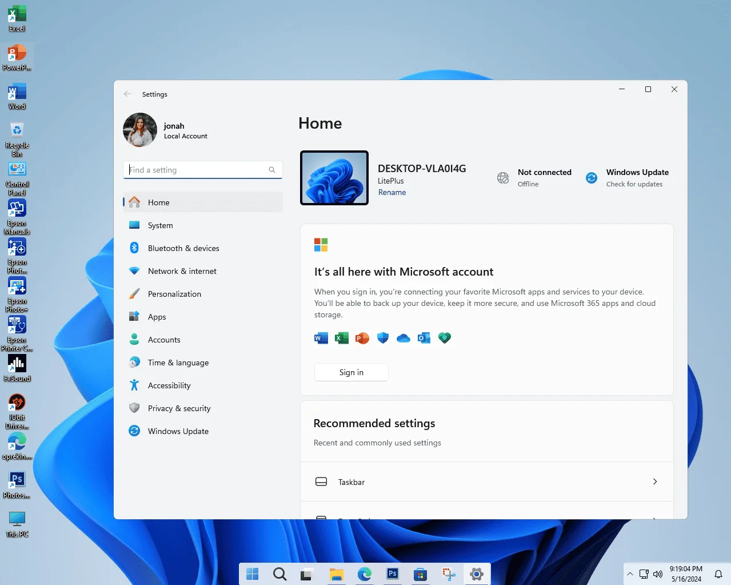Open Microsoft Store from the taskbar
The width and height of the screenshot is (731, 585).
pos(420,574)
